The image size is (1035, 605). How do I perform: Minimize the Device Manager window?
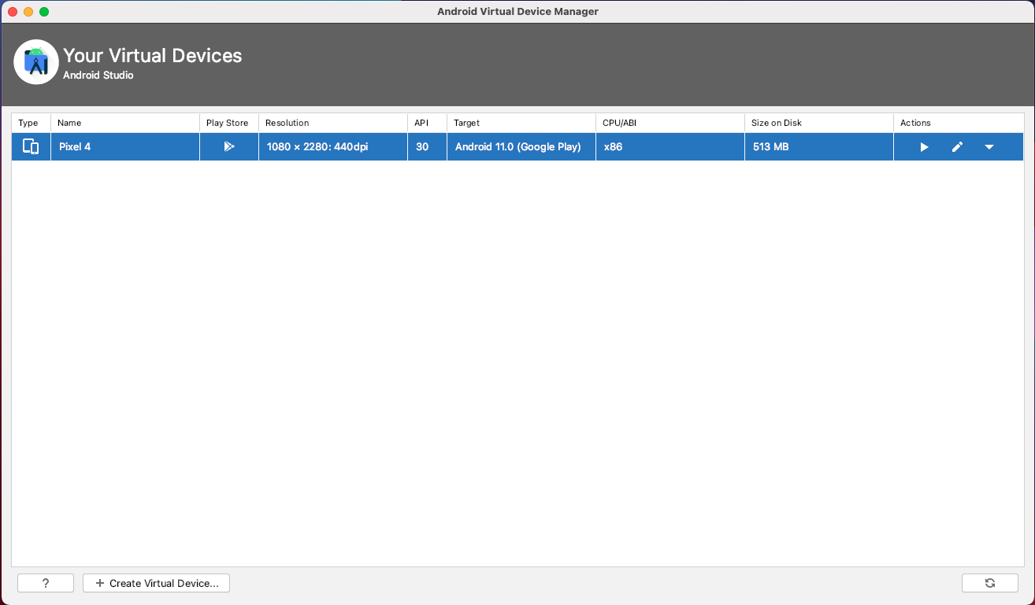tap(28, 12)
